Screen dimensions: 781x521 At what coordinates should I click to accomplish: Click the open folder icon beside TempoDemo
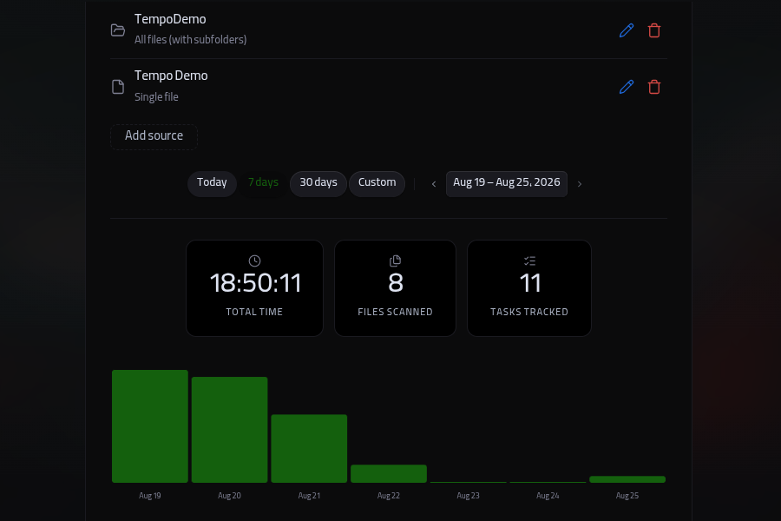117,30
